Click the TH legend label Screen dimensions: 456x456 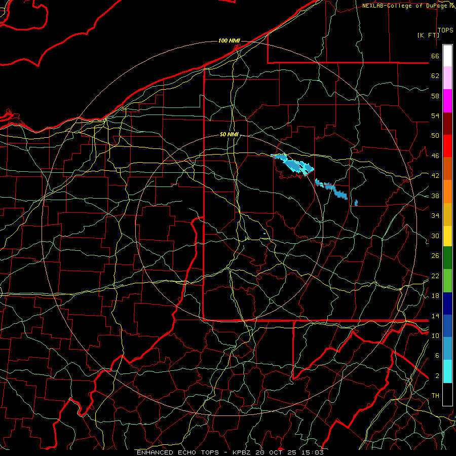tap(435, 395)
